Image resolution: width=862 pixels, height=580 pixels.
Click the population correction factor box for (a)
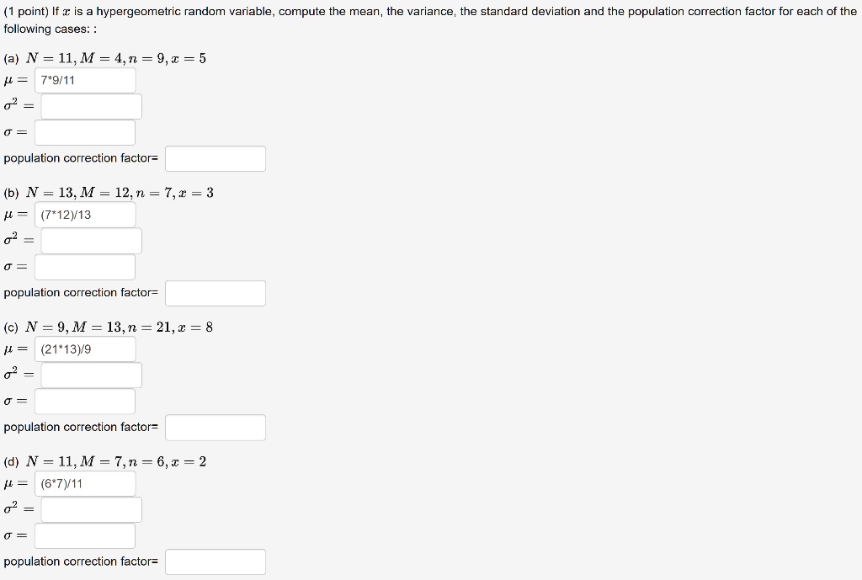(215, 158)
